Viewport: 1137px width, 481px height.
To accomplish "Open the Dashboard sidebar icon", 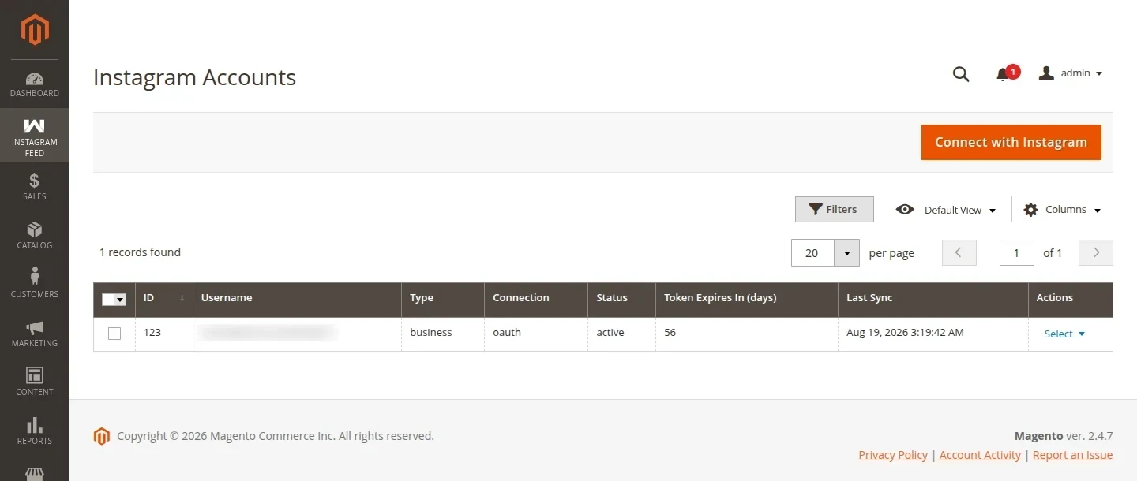I will pyautogui.click(x=35, y=84).
